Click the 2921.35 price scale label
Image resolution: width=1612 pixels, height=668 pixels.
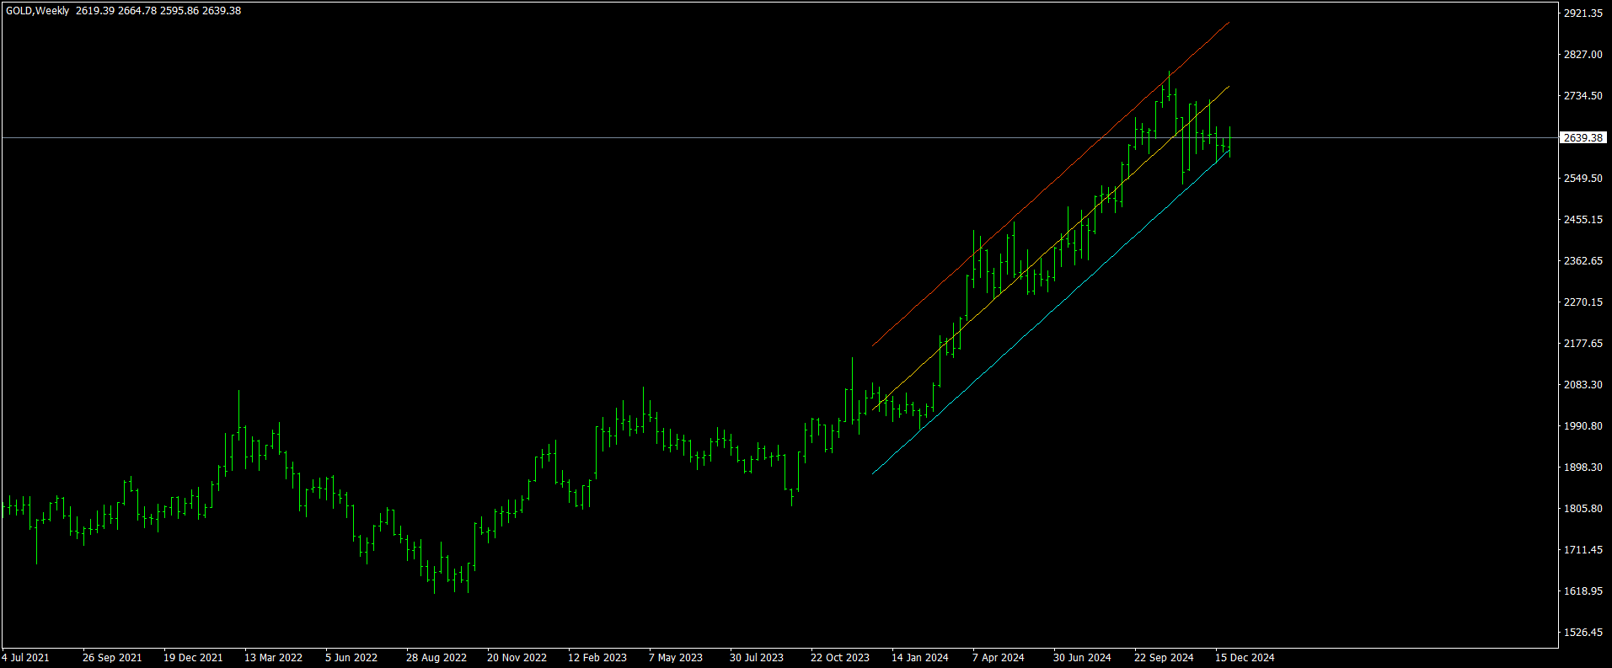click(1583, 13)
